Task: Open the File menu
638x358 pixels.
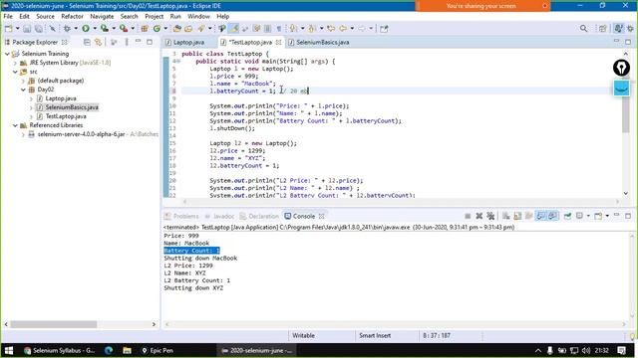Action: 8,16
